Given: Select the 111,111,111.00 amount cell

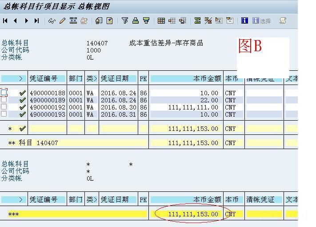Looking at the screenshot, I should coord(193,107).
